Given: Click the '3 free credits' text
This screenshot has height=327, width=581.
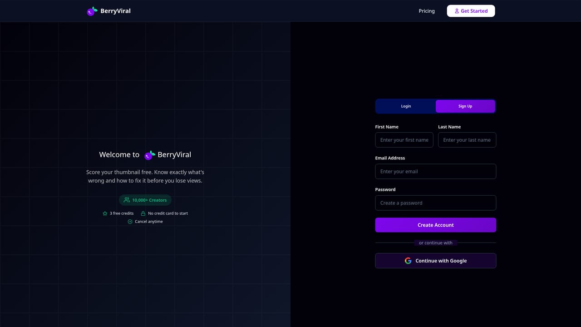Looking at the screenshot, I should coord(122,213).
